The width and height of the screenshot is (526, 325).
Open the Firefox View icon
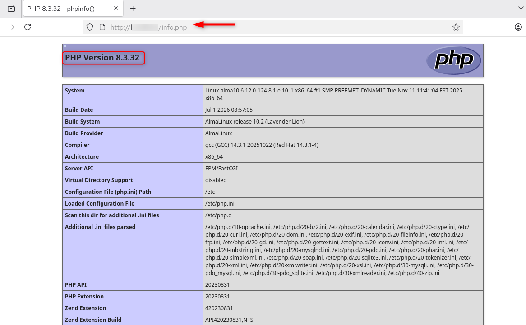click(x=11, y=9)
